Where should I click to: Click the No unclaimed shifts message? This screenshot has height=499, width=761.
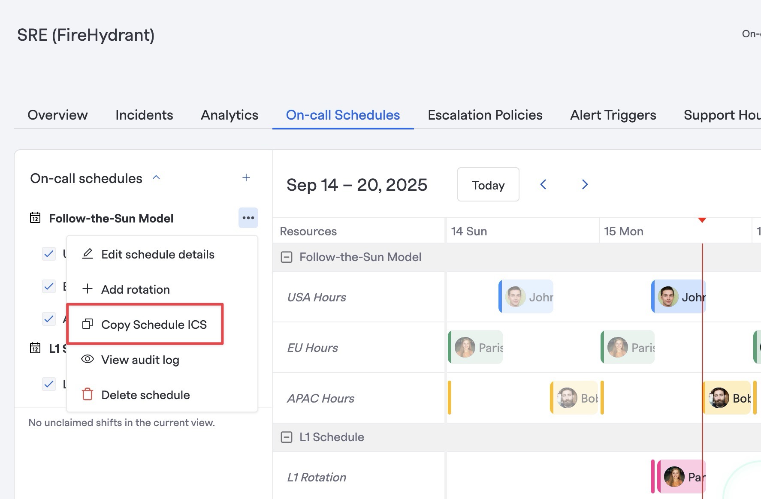[121, 423]
